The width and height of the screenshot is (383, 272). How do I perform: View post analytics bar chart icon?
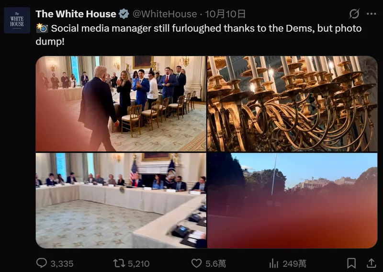274,263
